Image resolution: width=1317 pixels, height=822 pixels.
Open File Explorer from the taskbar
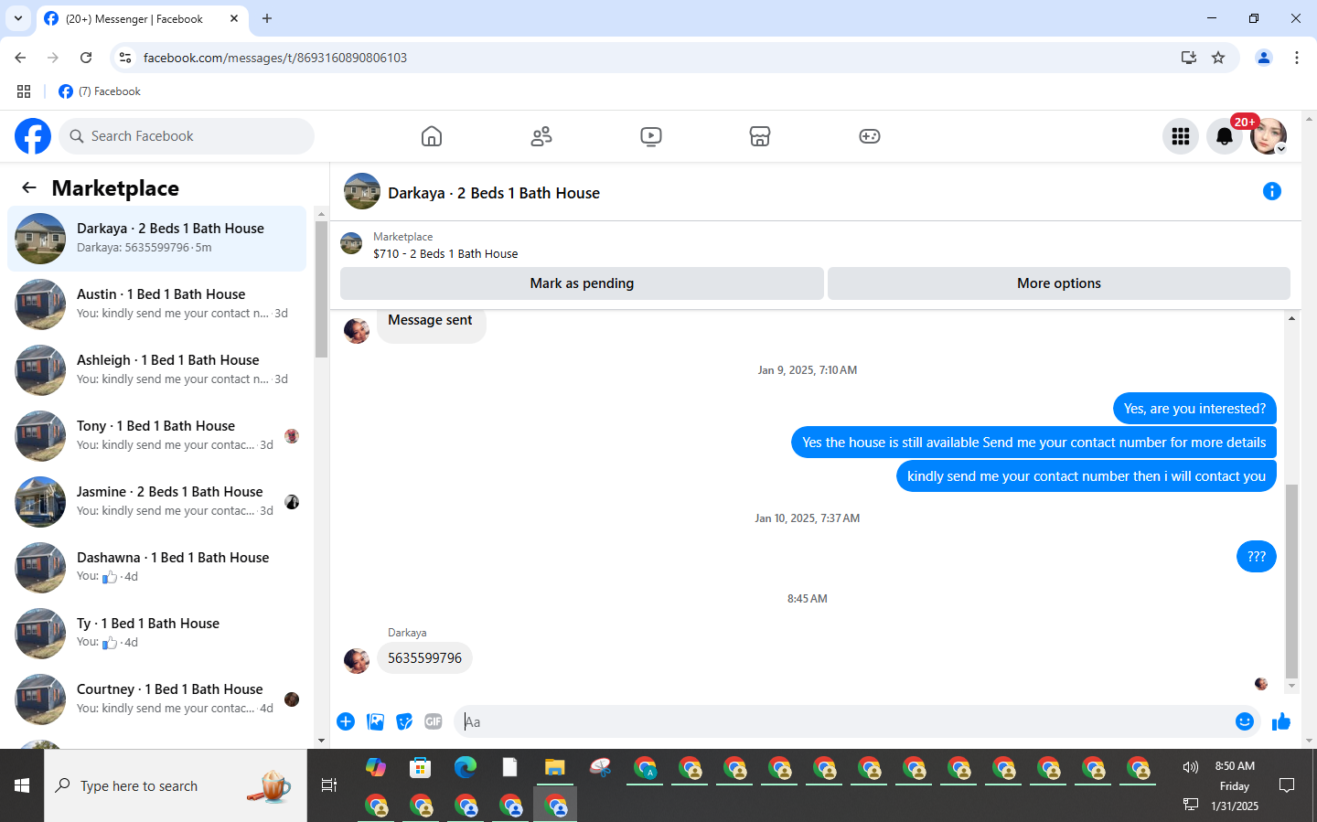(555, 767)
